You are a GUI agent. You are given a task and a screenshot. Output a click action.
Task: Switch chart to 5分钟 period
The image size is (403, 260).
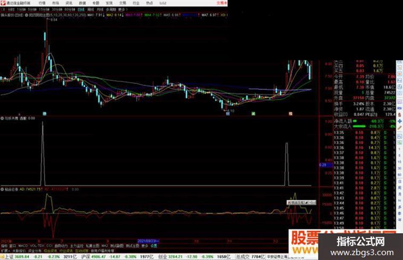click(x=32, y=9)
